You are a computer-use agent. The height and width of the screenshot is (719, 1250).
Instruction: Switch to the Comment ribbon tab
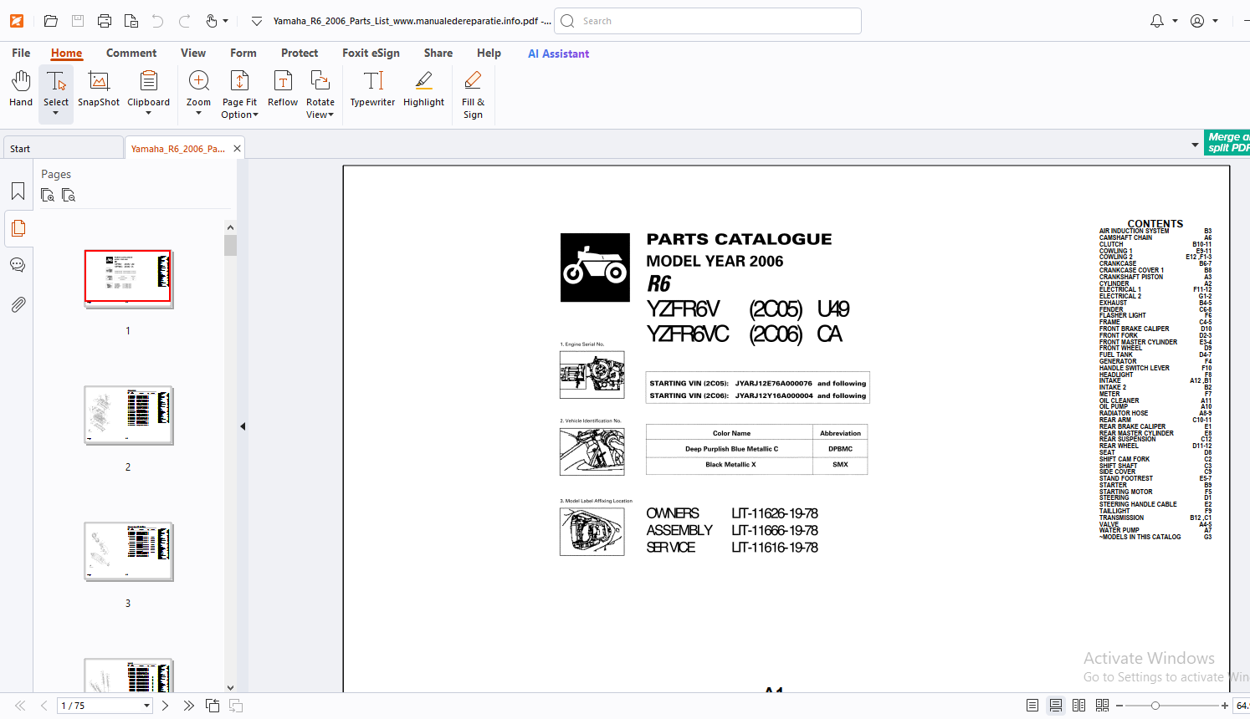(x=131, y=53)
